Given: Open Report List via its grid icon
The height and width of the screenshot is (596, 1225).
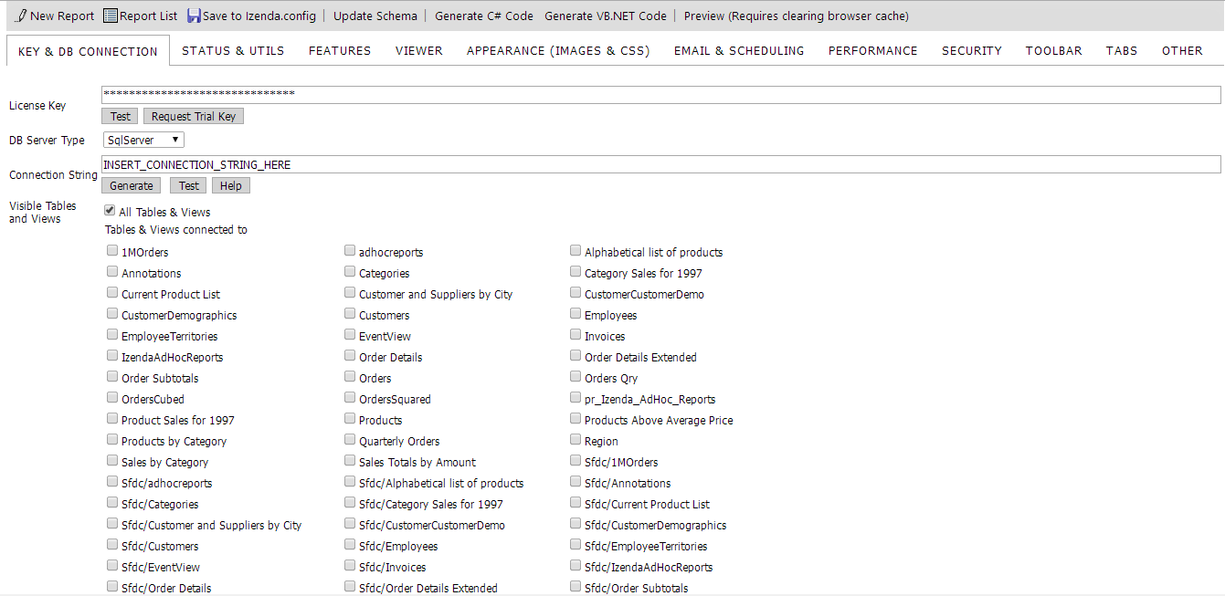Looking at the screenshot, I should pyautogui.click(x=110, y=16).
